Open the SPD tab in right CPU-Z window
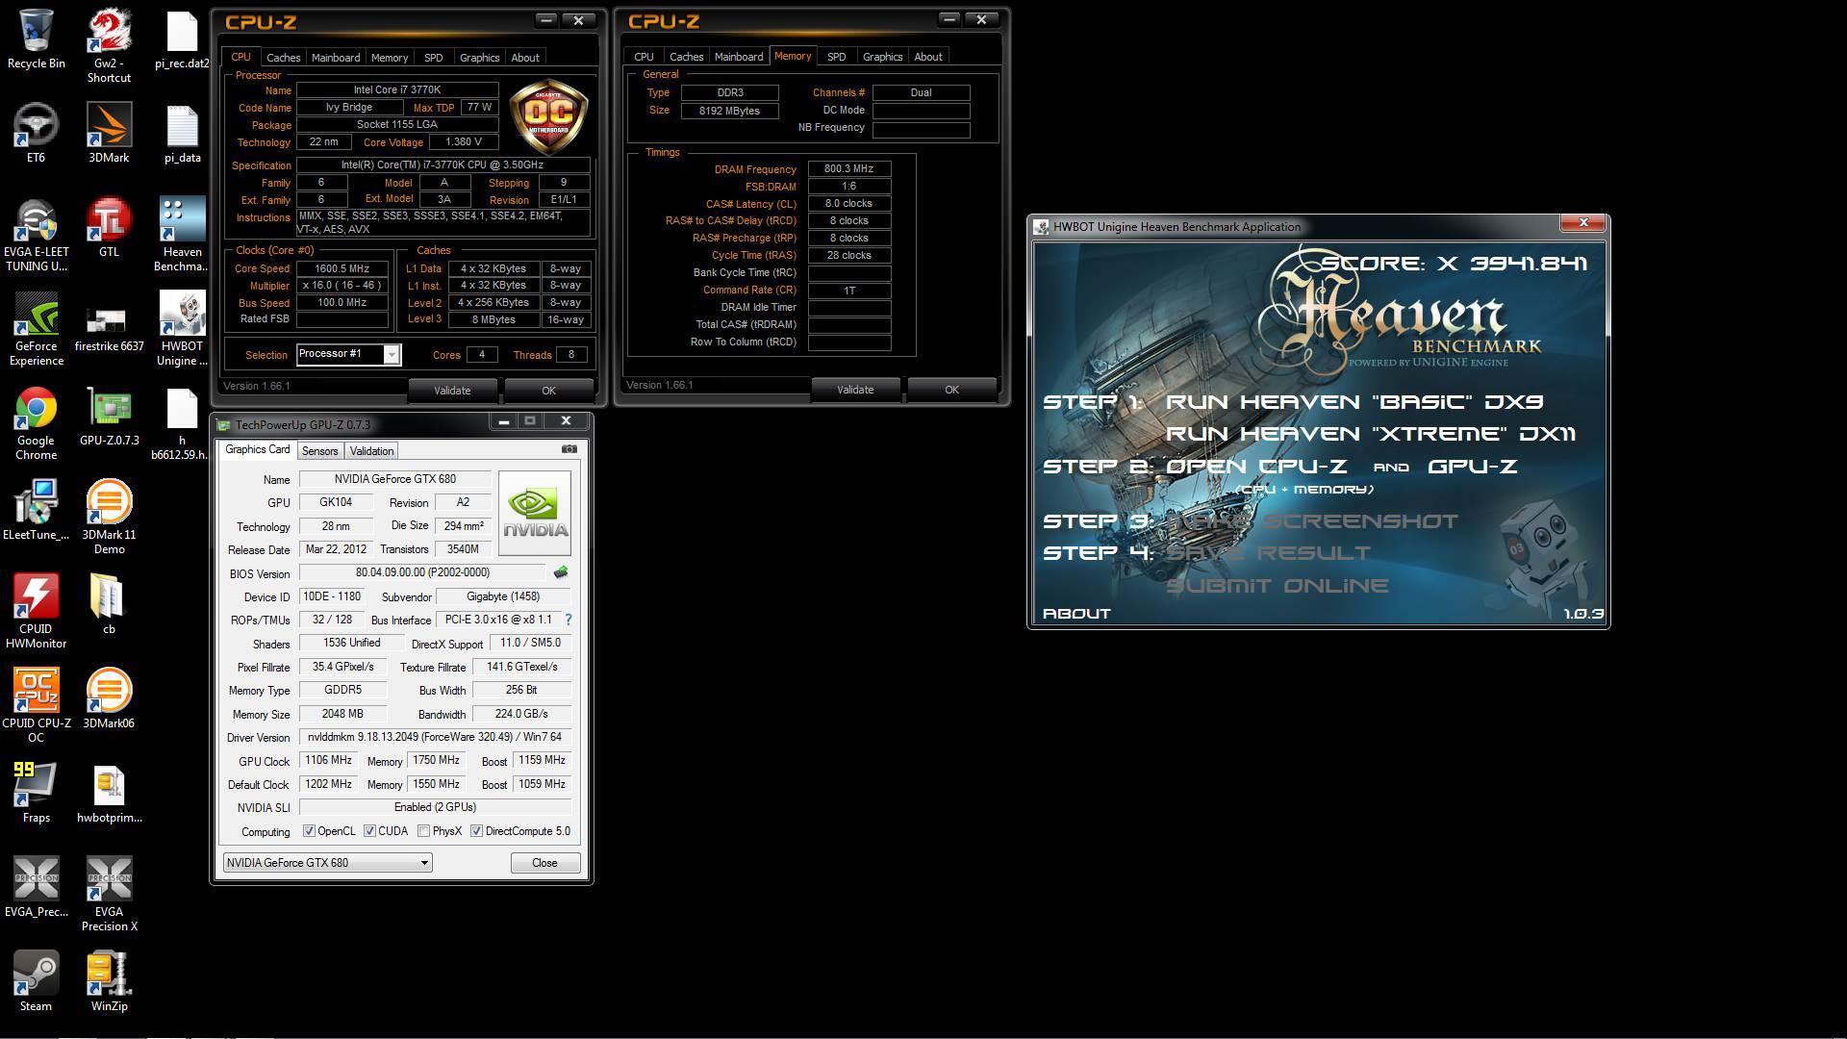1847x1039 pixels. 837,57
